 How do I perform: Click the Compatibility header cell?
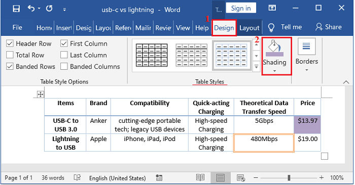tap(150, 107)
